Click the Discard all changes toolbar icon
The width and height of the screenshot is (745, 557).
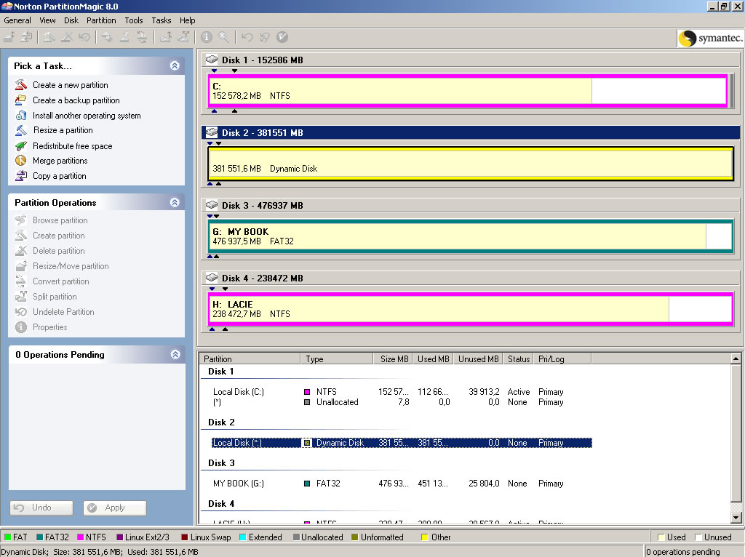(265, 36)
